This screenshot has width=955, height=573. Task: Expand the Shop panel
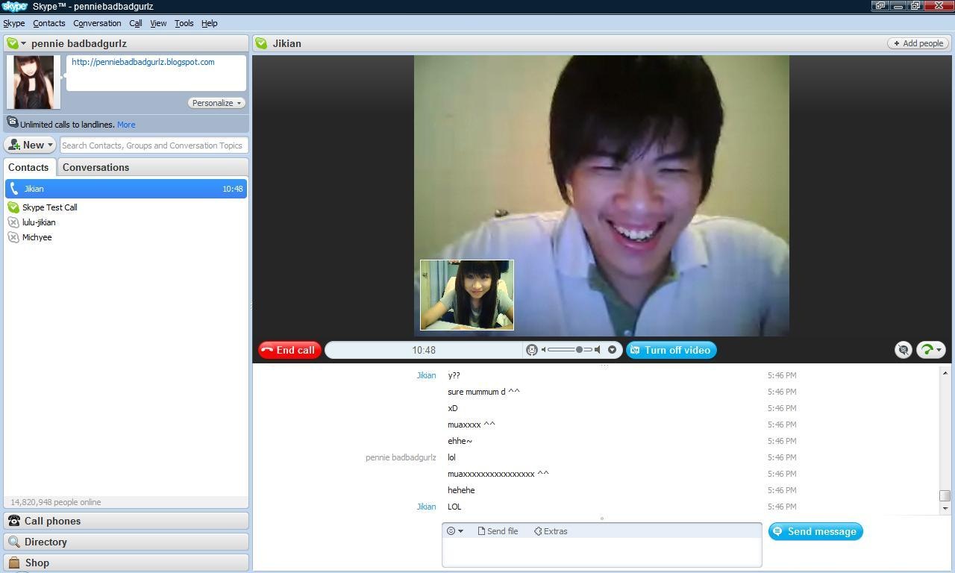(x=126, y=563)
